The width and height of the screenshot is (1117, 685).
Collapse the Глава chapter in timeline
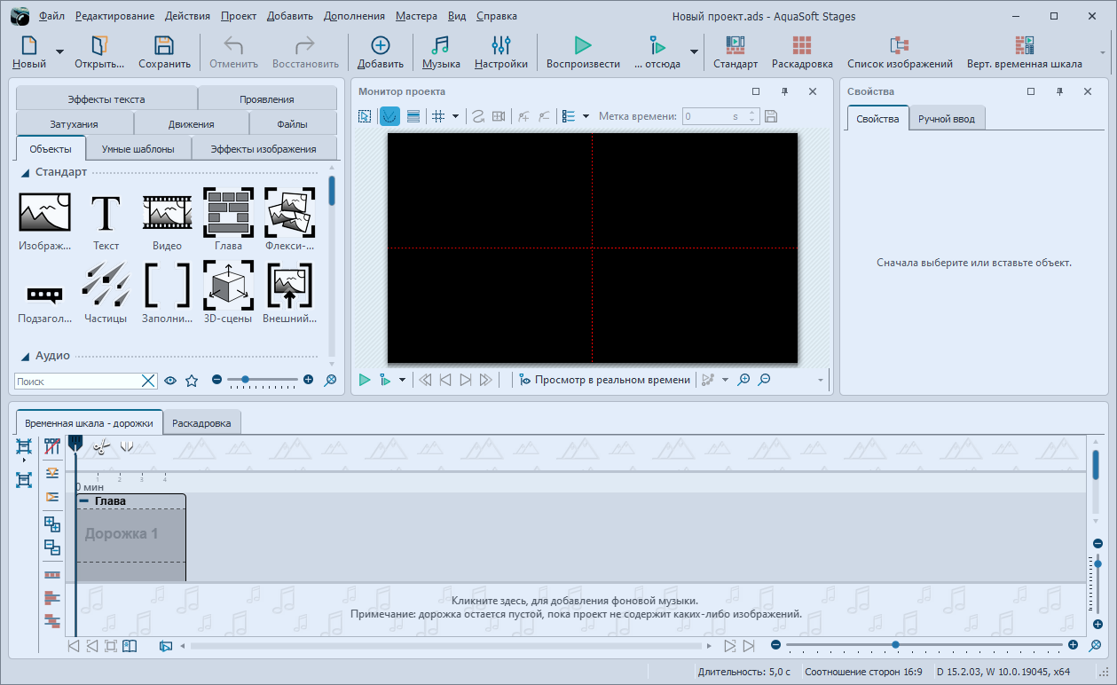pyautogui.click(x=84, y=501)
